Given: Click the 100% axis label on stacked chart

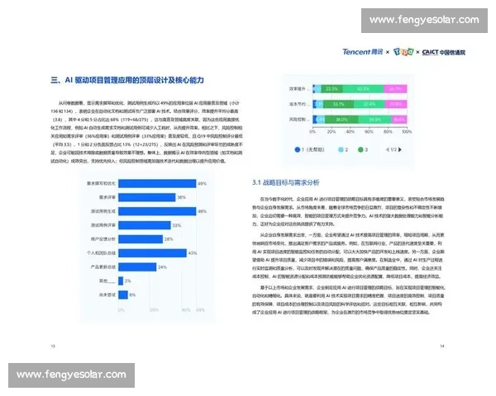Looking at the screenshot, I should [x=407, y=132].
